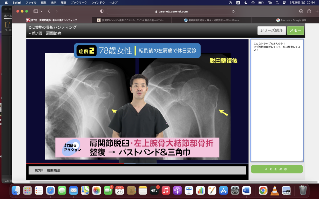Show Safari downloads list
Image resolution: width=319 pixels, height=199 pixels.
301,11
